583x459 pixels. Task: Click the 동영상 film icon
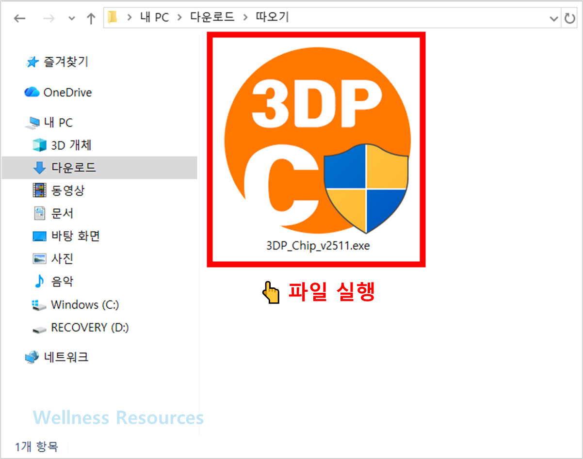click(39, 190)
